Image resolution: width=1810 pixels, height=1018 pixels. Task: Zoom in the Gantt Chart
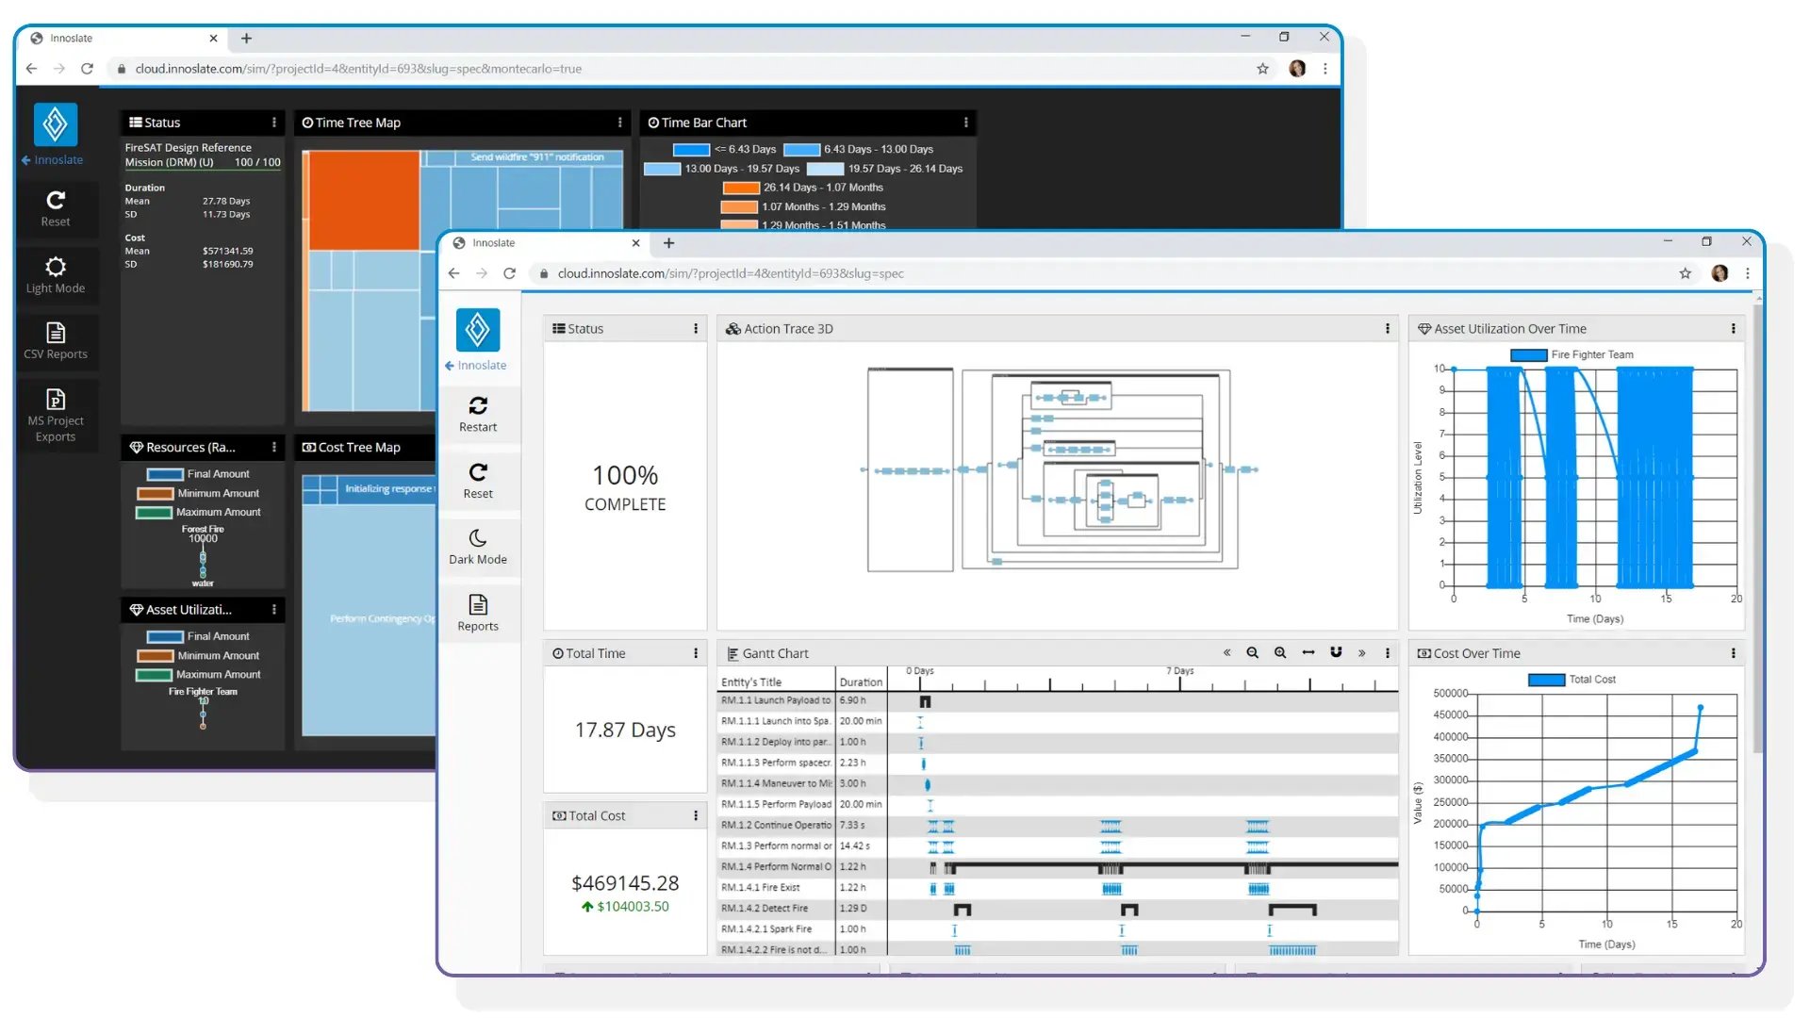(1280, 653)
